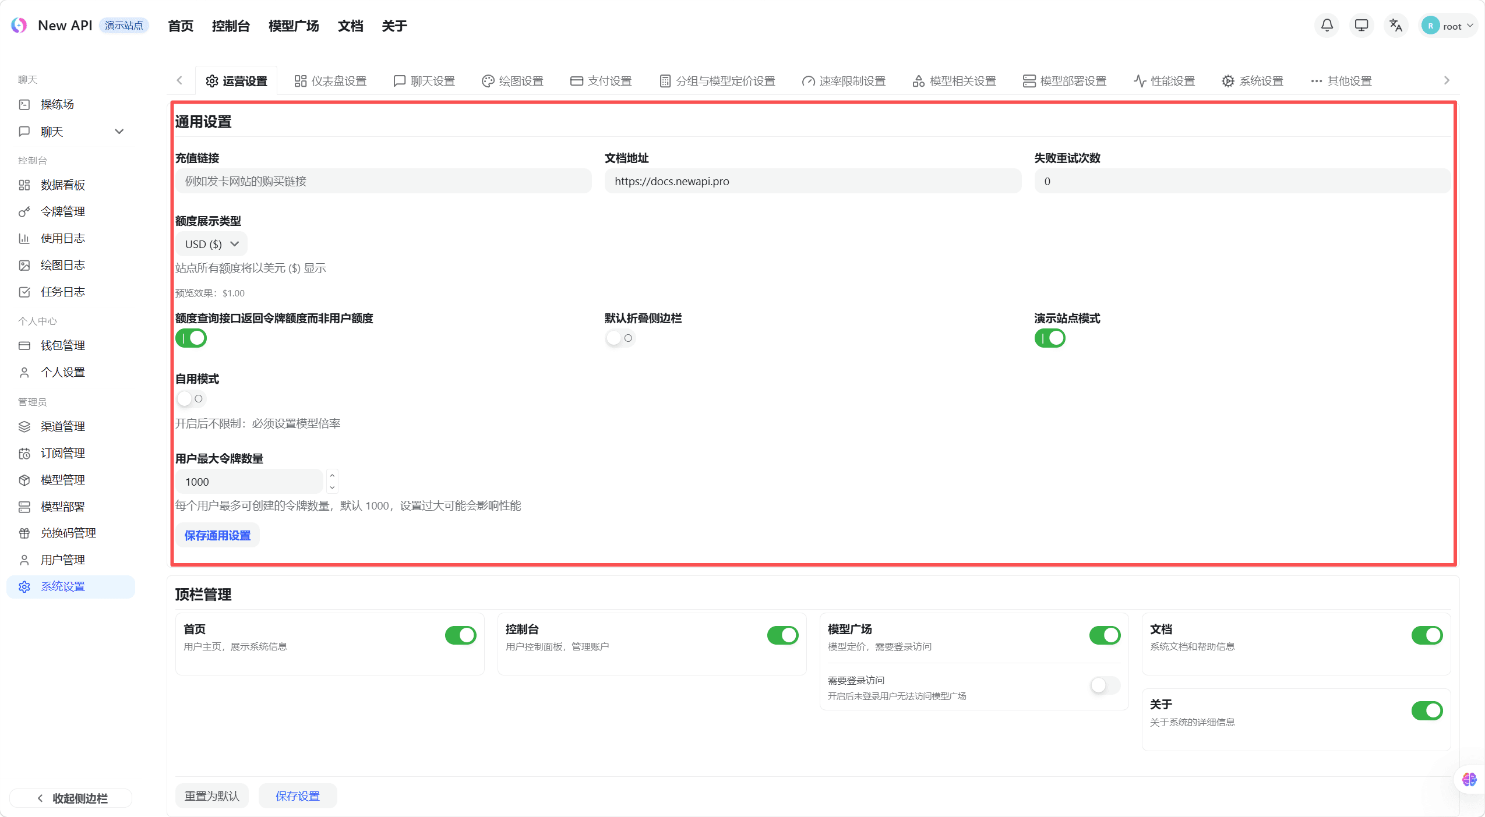The width and height of the screenshot is (1485, 817).
Task: Click the 重置为默认 button
Action: (x=211, y=795)
